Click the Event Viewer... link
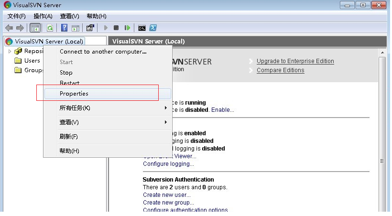 click(185, 156)
